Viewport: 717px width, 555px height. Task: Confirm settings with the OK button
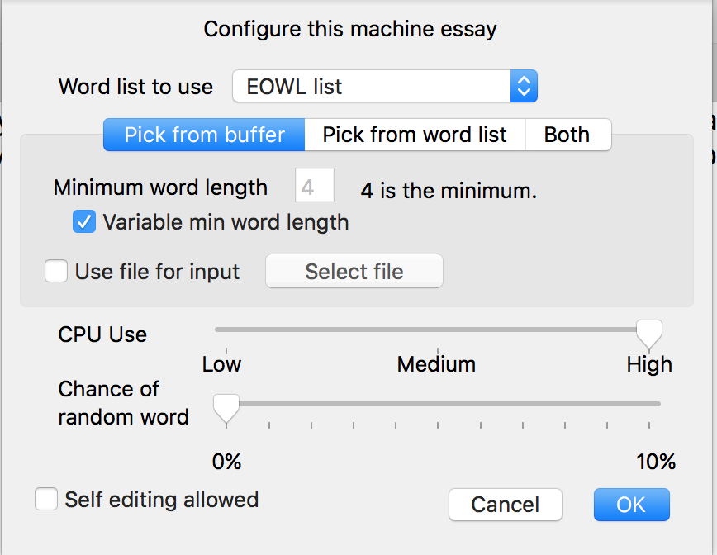pyautogui.click(x=631, y=505)
